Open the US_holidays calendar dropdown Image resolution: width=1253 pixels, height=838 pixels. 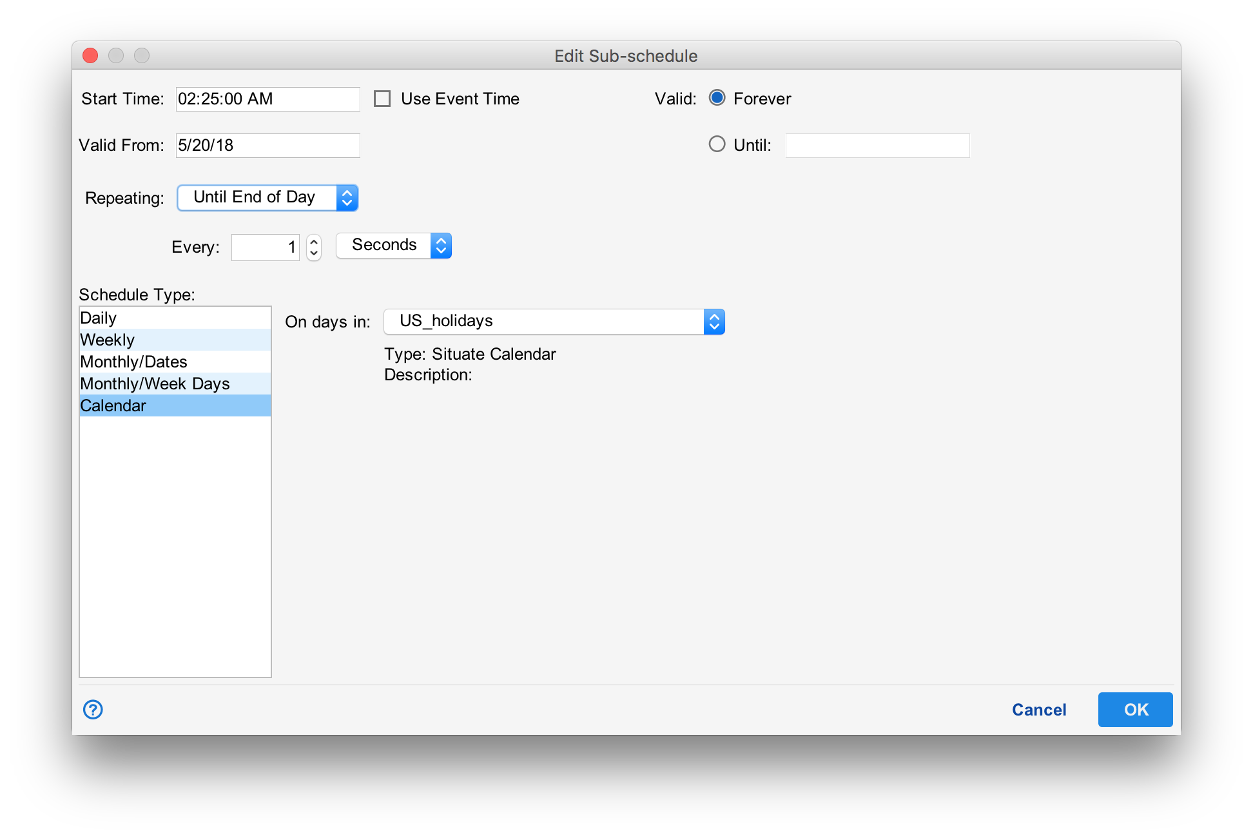click(554, 322)
